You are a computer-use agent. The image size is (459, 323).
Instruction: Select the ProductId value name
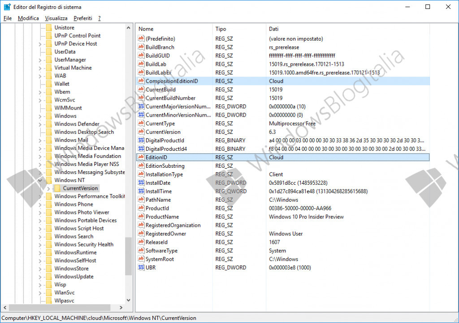[x=157, y=208]
